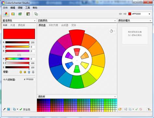Click the photo schemer toolbar icon
Screen dimensions: 154x118
click(x=20, y=14)
